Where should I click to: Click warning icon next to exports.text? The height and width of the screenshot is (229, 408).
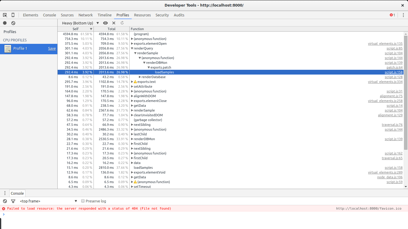[x=135, y=82]
